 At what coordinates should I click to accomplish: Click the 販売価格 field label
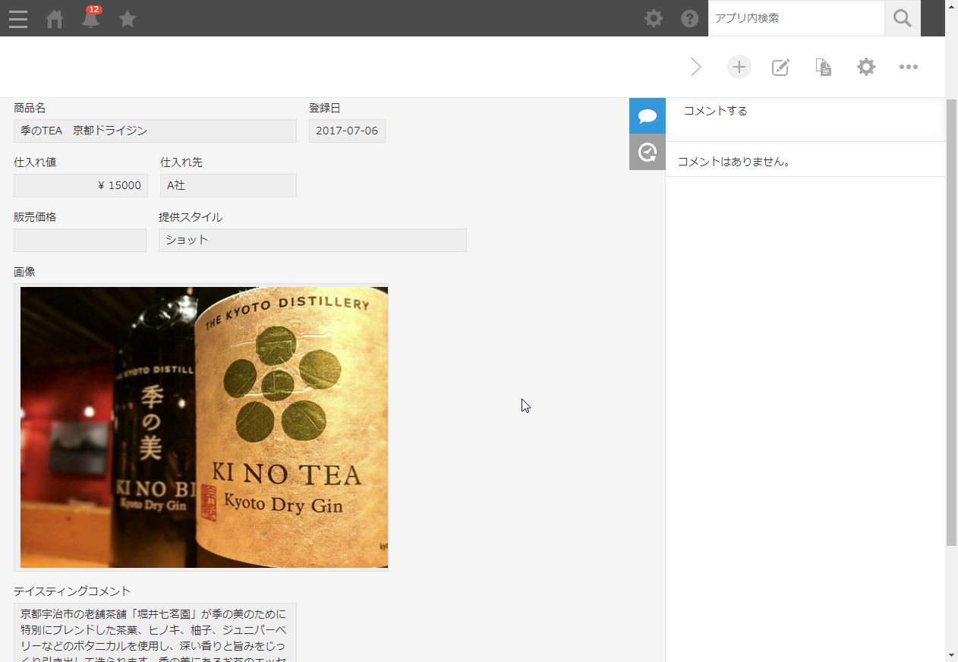pyautogui.click(x=35, y=217)
